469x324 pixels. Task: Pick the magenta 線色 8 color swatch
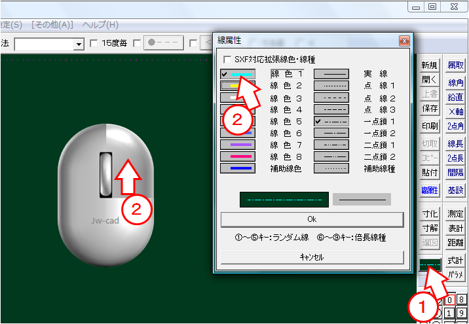pyautogui.click(x=237, y=156)
